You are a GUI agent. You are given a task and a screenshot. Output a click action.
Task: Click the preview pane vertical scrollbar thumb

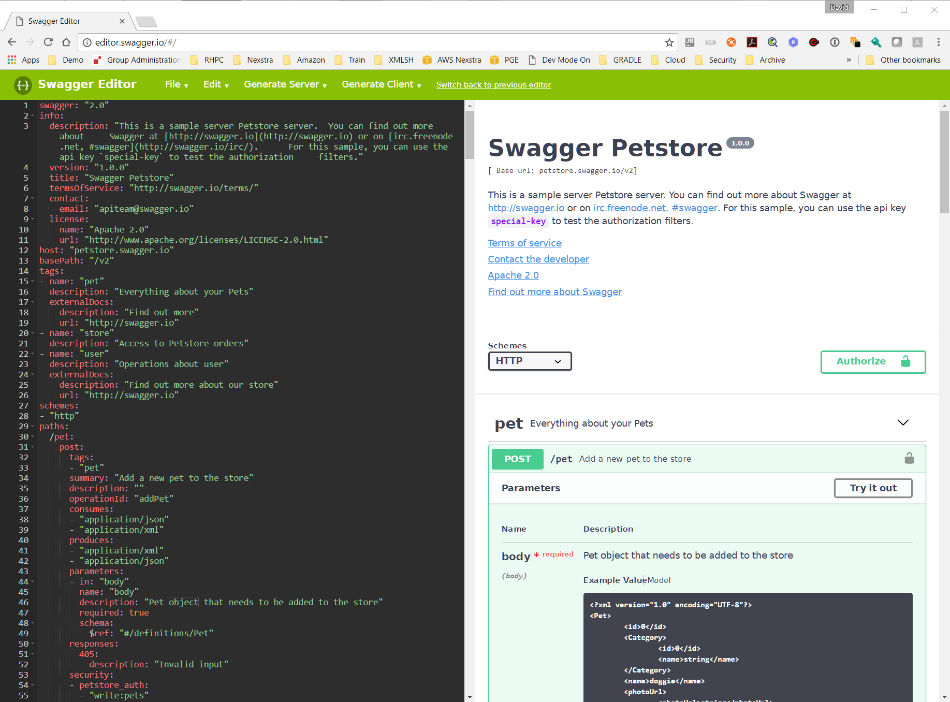pos(944,162)
